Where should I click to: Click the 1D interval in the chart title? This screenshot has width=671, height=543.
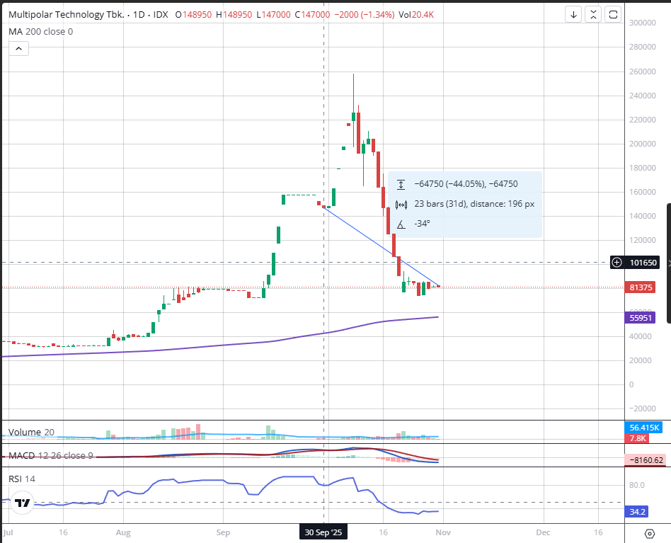139,15
